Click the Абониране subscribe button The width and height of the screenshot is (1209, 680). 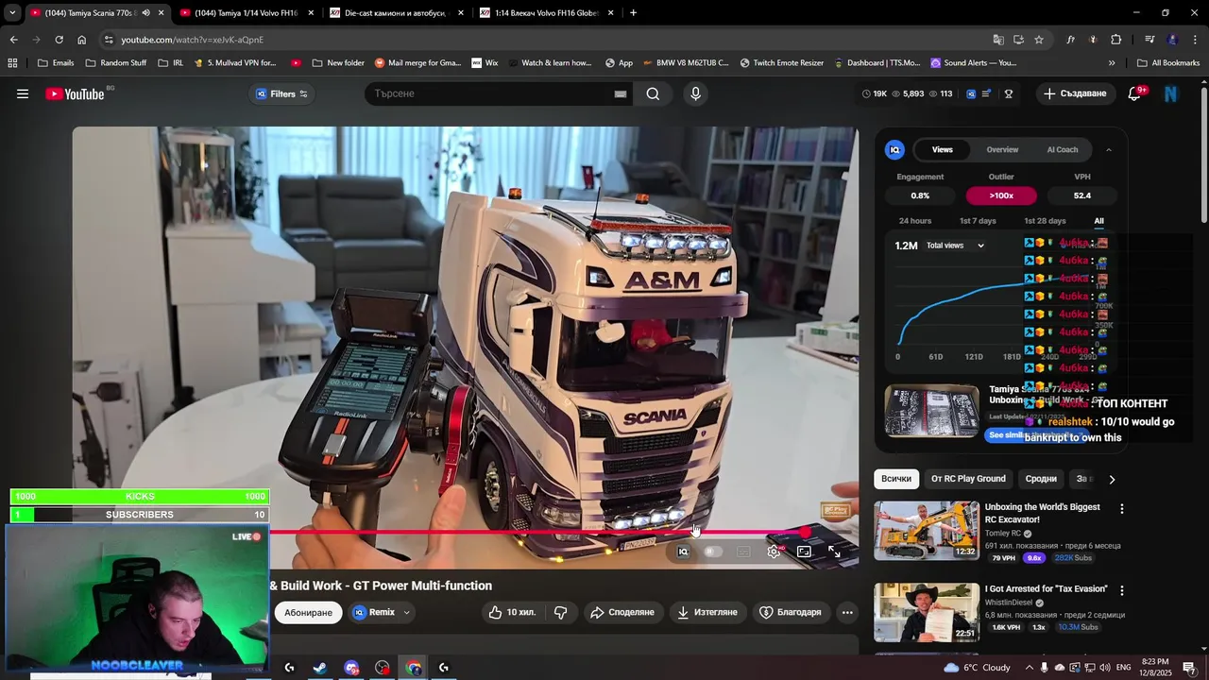309,612
